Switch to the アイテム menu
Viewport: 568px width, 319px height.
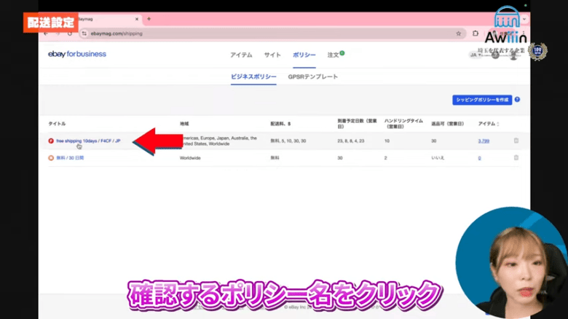pos(241,55)
